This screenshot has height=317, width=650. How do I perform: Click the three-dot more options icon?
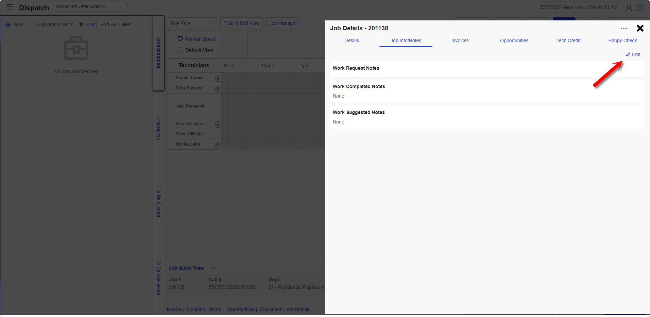tap(623, 29)
